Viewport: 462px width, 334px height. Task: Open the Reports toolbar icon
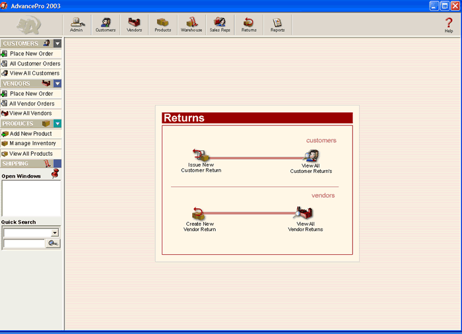[x=277, y=25]
